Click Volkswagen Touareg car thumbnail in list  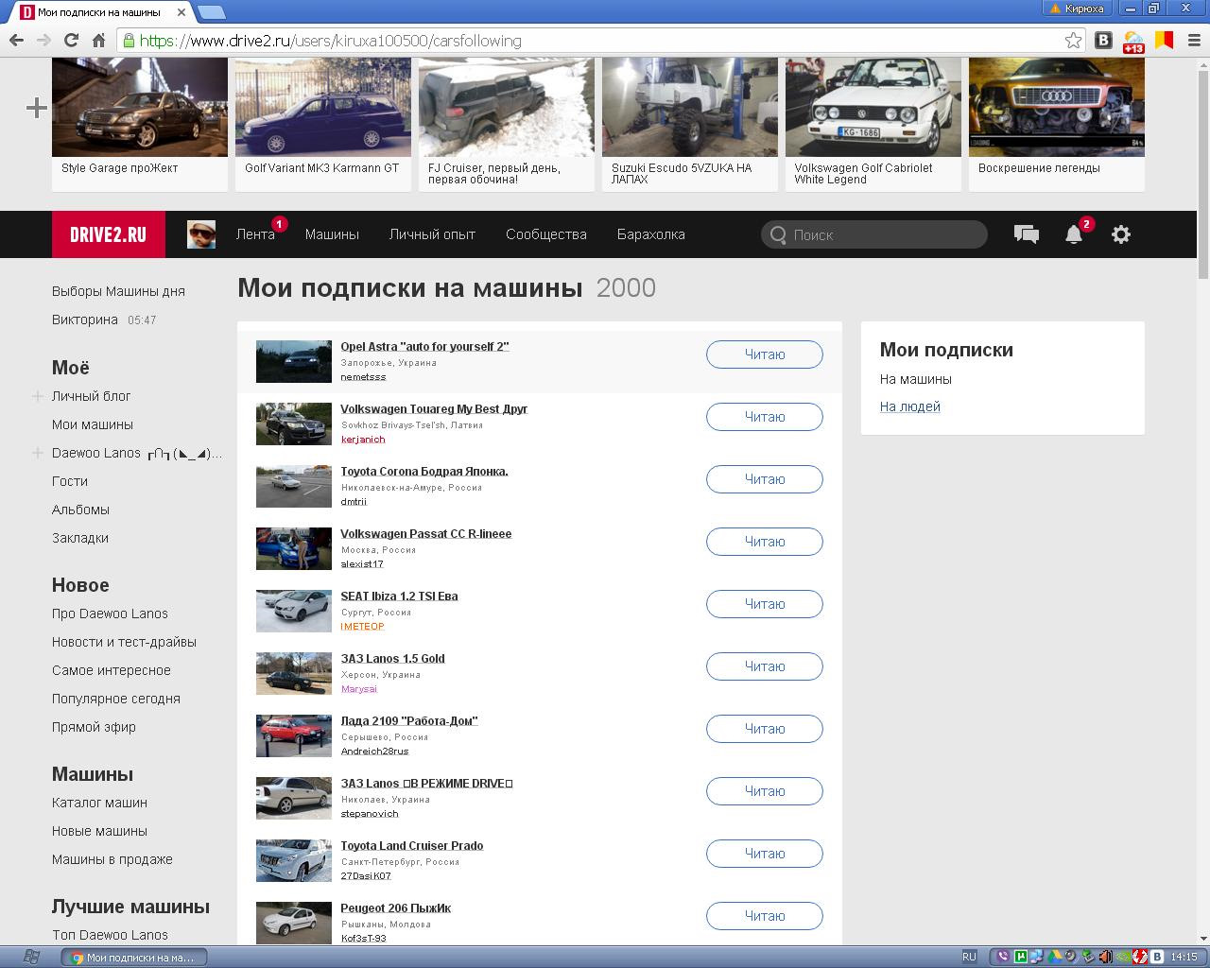[x=294, y=423]
